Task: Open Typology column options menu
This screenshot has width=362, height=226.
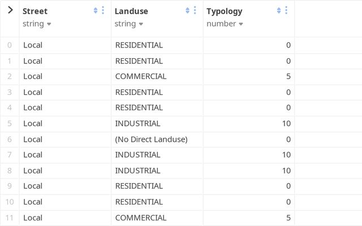Action: tap(286, 11)
